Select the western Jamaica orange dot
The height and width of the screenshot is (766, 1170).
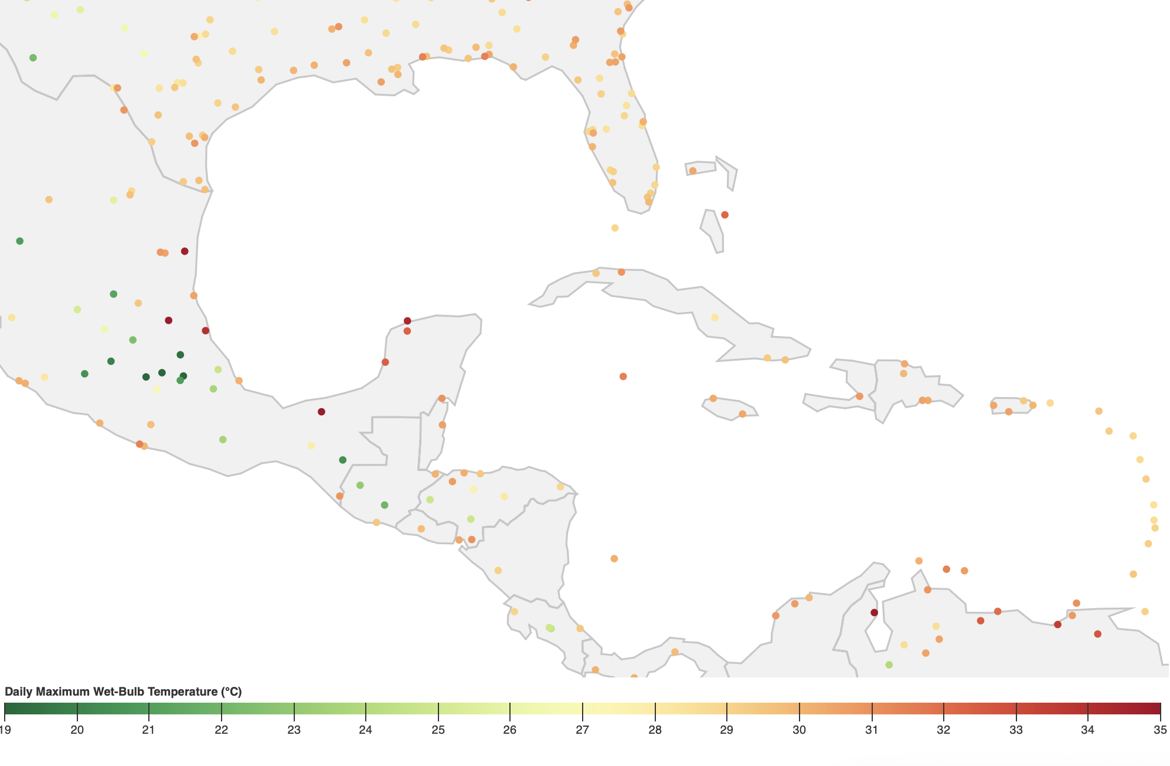[713, 398]
